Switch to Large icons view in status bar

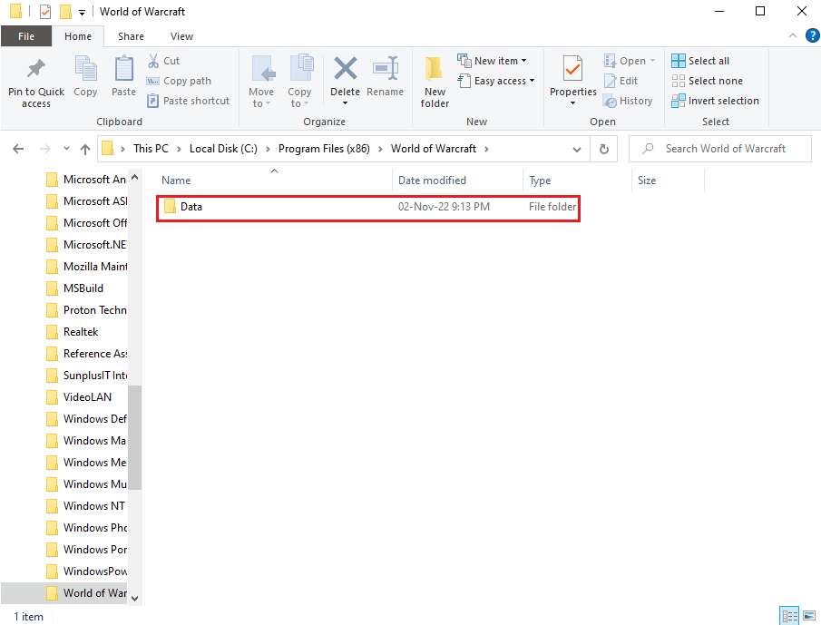tap(809, 615)
